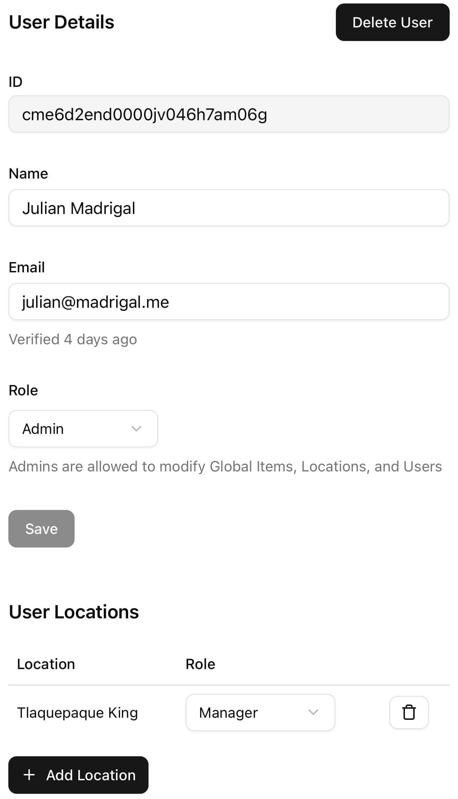
Task: Click the chevron arrow in Admin dropdown
Action: pyautogui.click(x=136, y=429)
